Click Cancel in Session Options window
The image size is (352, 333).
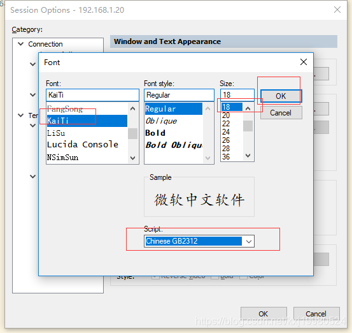click(x=316, y=313)
